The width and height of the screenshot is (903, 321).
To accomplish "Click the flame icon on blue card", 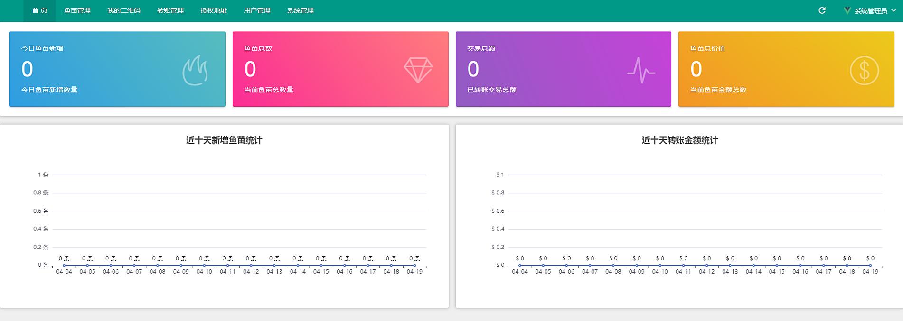I will [195, 70].
